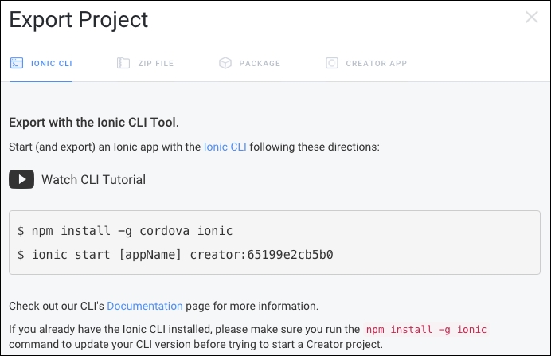Screen dimensions: 551x356
Task: Follow the Documentation link
Action: click(145, 306)
